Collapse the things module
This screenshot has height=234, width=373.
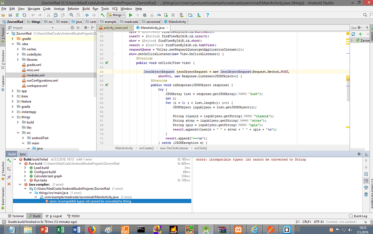click(12, 117)
